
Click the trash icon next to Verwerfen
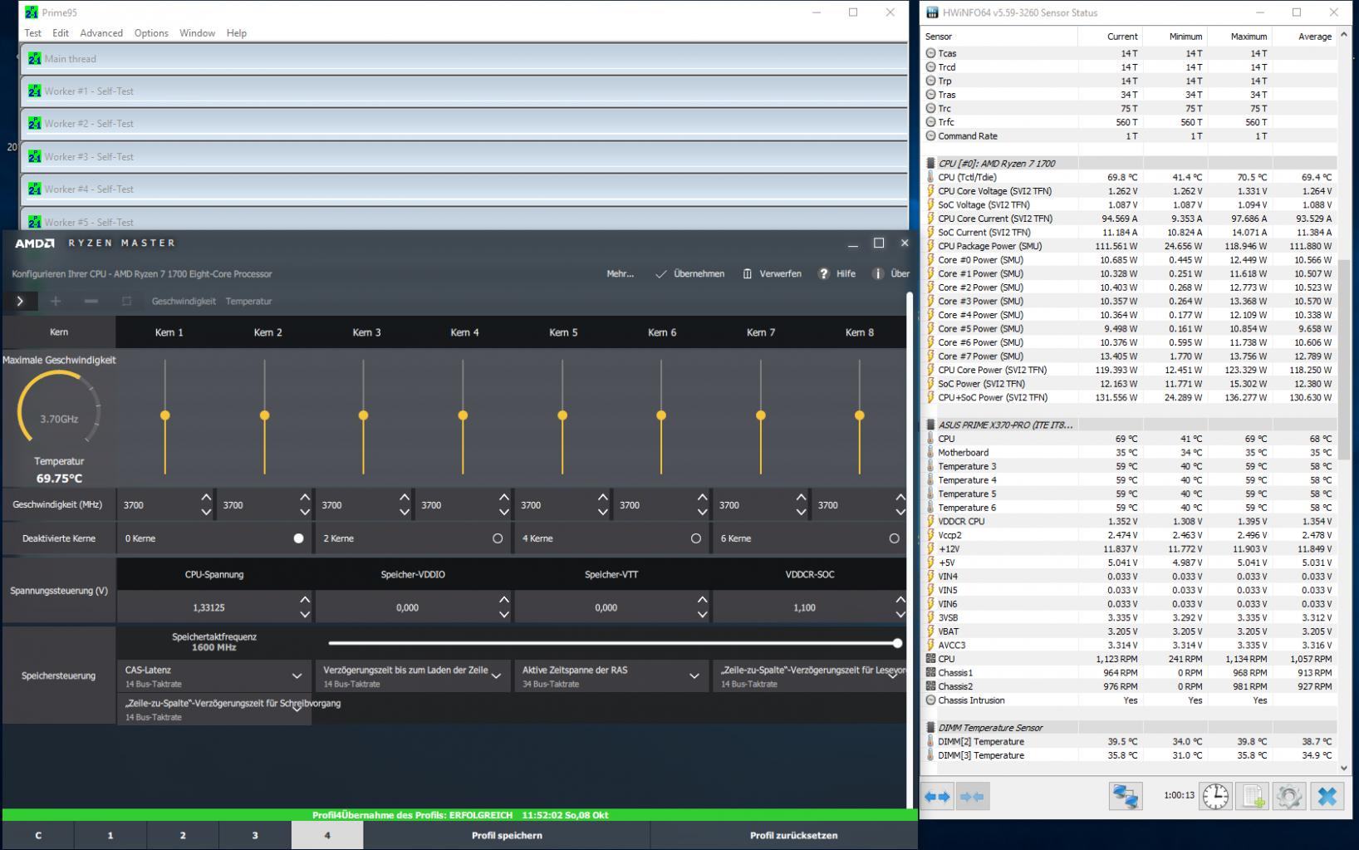pyautogui.click(x=748, y=273)
